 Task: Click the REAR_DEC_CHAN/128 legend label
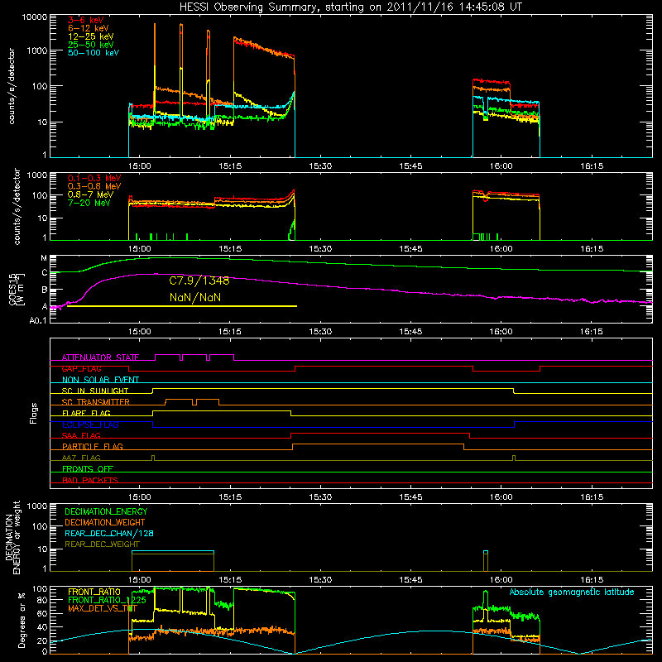click(x=109, y=533)
